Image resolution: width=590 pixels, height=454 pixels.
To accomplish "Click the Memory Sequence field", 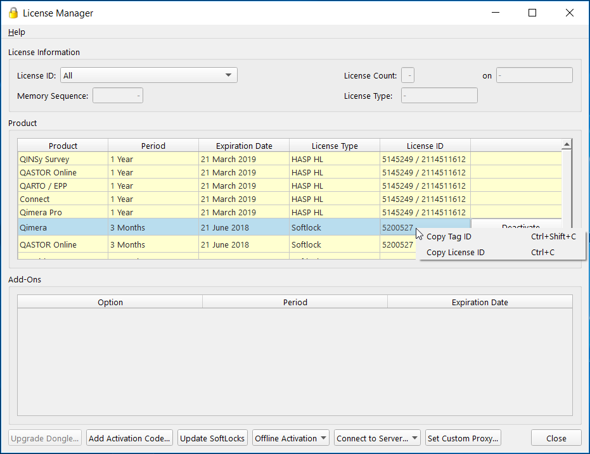I will pyautogui.click(x=118, y=96).
